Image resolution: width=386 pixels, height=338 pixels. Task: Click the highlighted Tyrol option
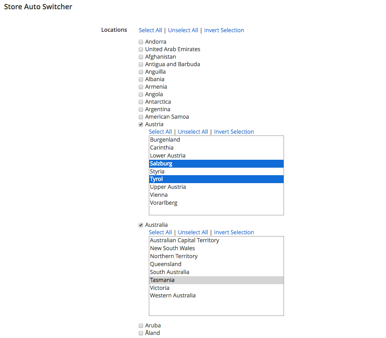(216, 179)
